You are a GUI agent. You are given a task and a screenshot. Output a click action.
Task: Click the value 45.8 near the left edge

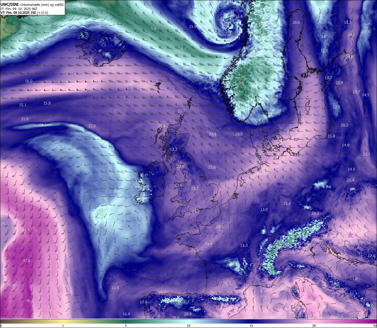point(11,285)
